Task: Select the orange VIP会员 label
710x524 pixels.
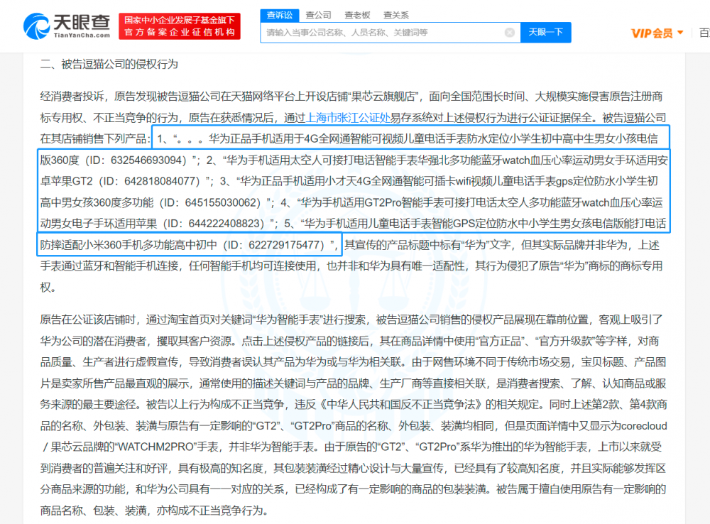Action: 650,33
